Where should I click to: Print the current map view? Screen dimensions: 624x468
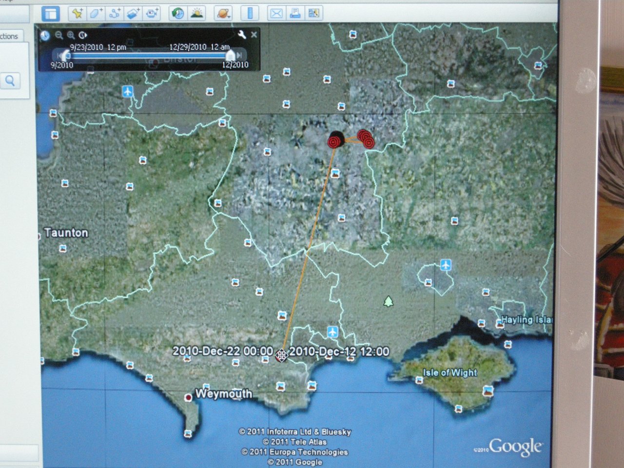(x=295, y=14)
